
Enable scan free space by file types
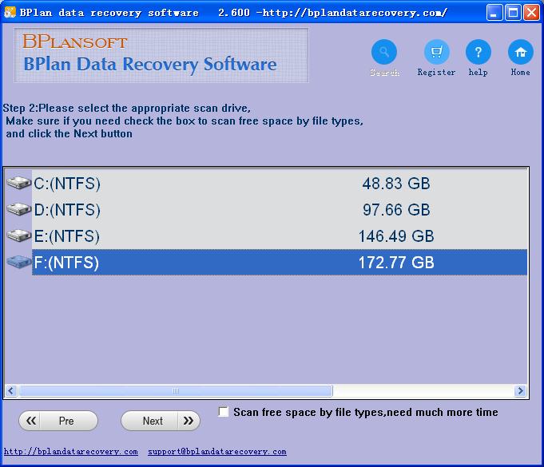[x=224, y=412]
